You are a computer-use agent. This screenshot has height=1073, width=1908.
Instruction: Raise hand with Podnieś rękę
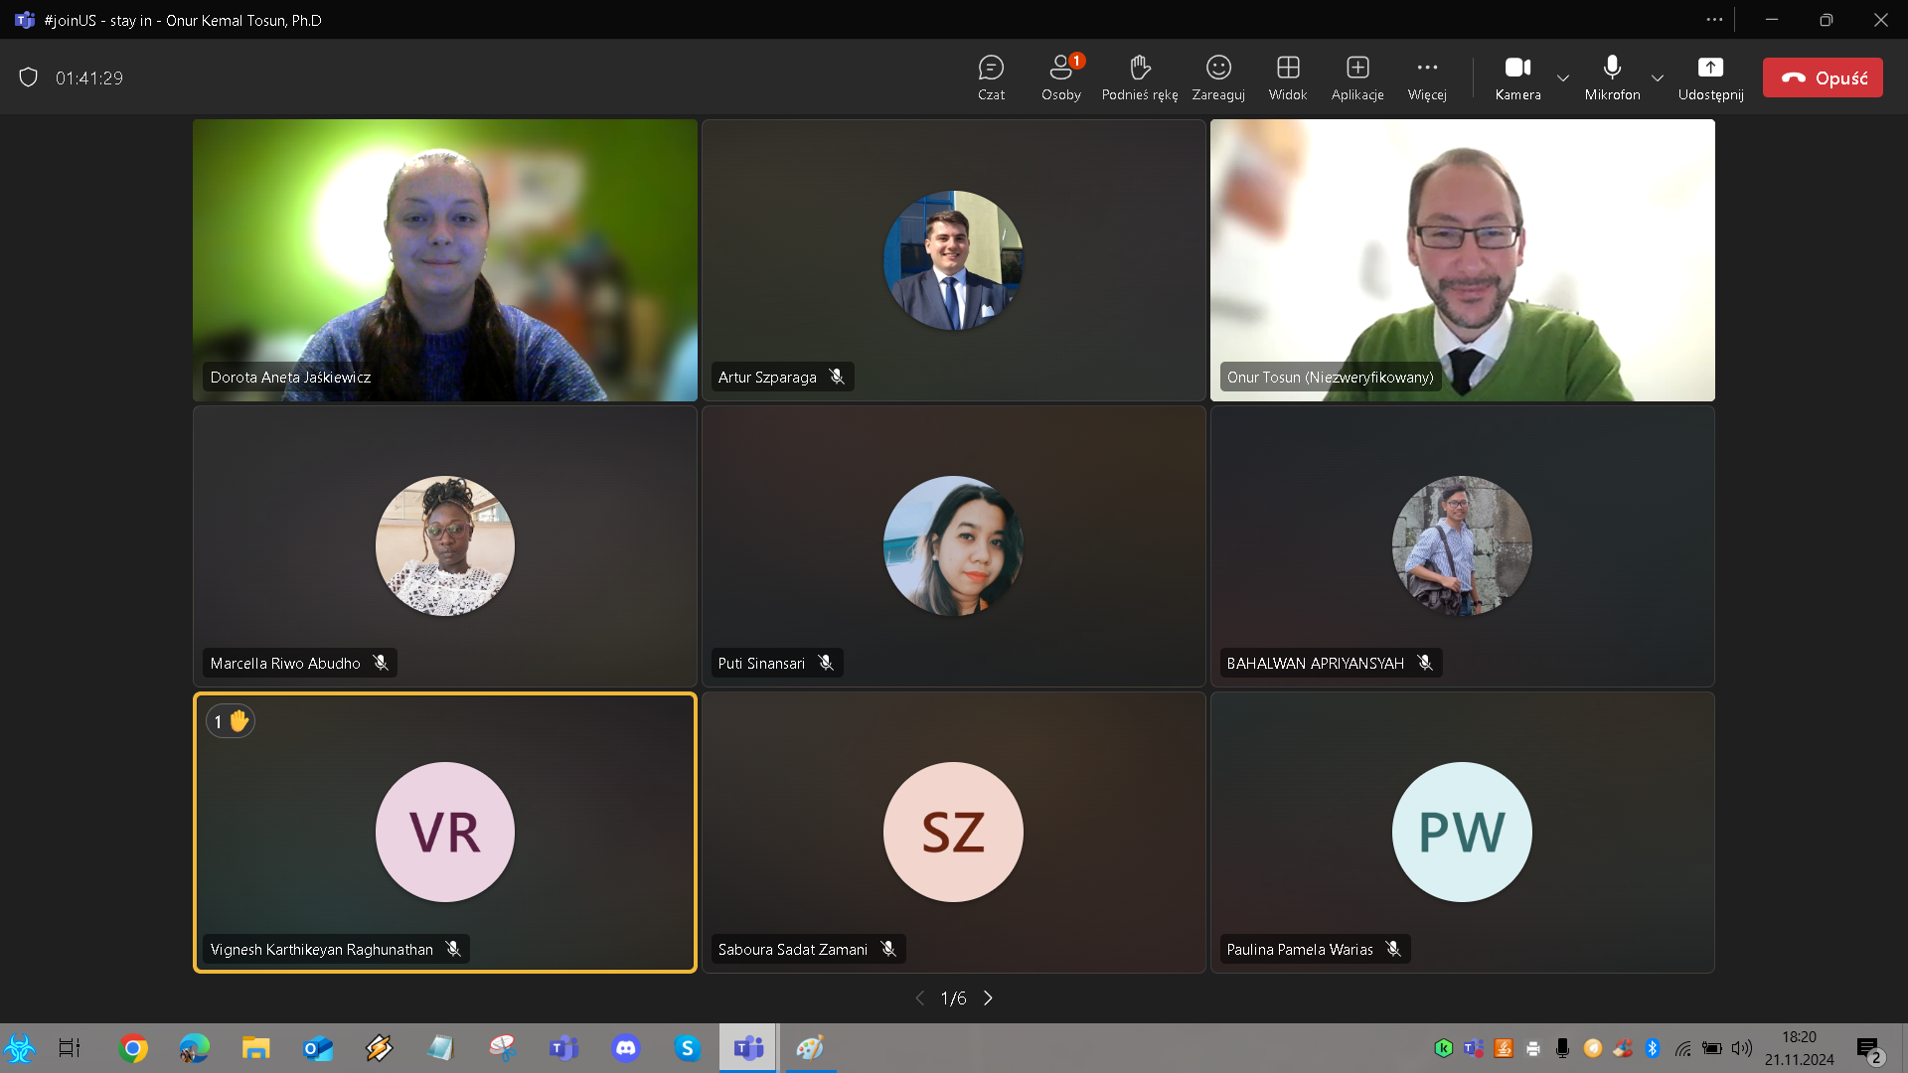1139,77
